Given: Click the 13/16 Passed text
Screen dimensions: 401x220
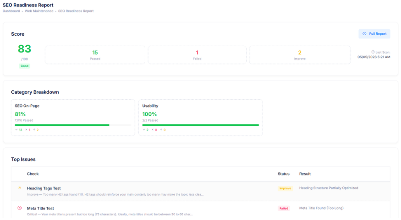Looking at the screenshot, I should (x=24, y=120).
